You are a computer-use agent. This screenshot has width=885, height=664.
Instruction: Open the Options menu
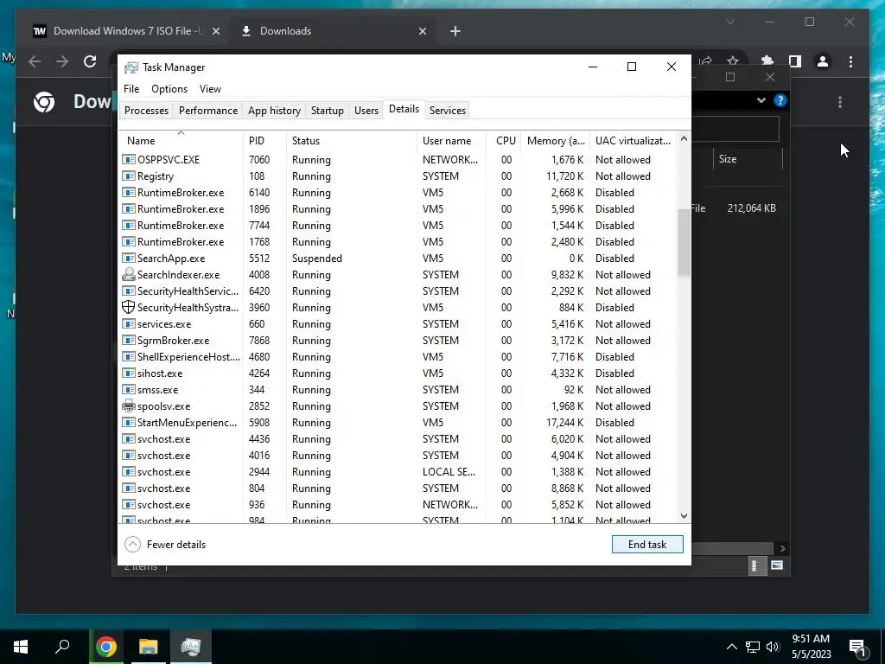169,89
